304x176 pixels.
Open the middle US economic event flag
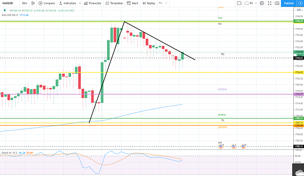pos(233,146)
